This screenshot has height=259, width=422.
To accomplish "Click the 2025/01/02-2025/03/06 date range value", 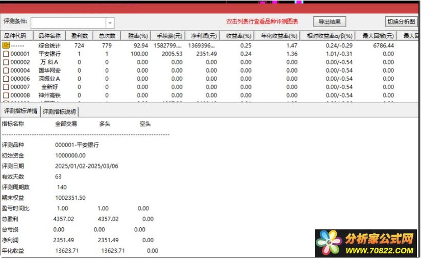I will point(87,166).
